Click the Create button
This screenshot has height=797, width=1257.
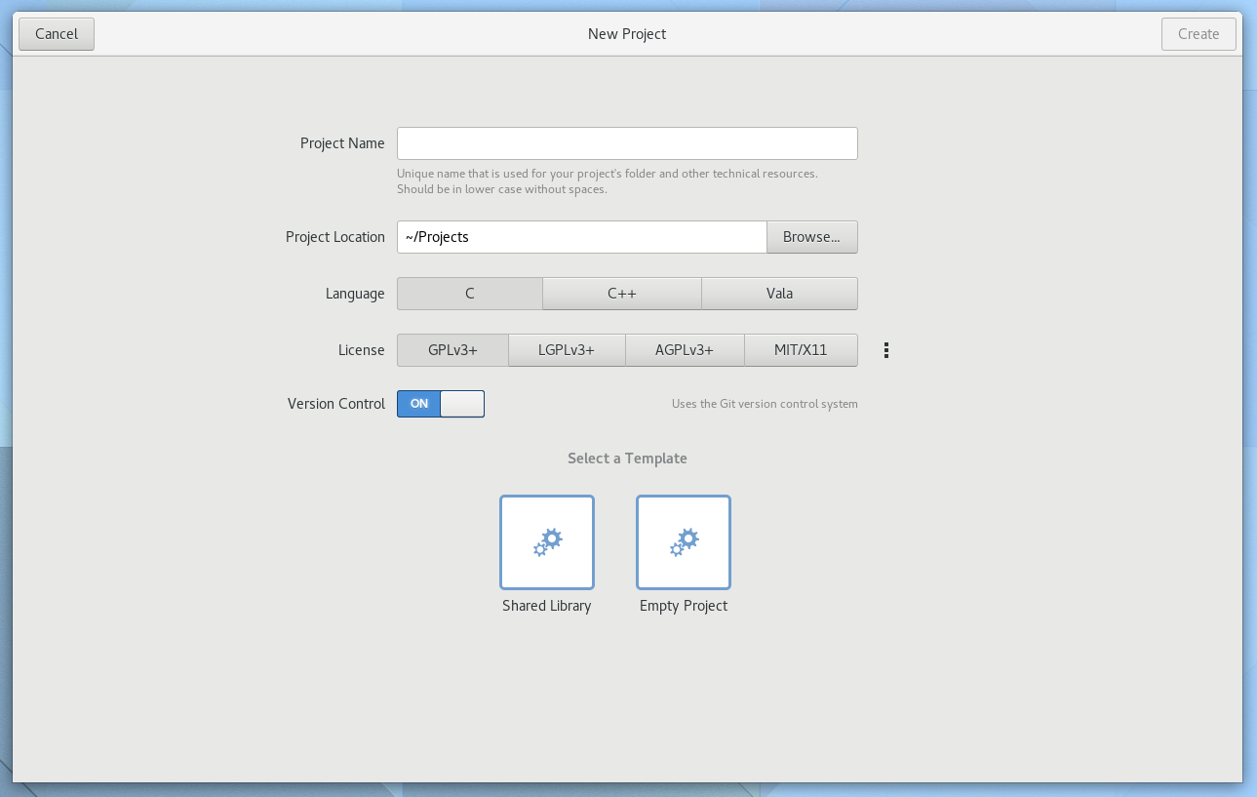coord(1198,34)
